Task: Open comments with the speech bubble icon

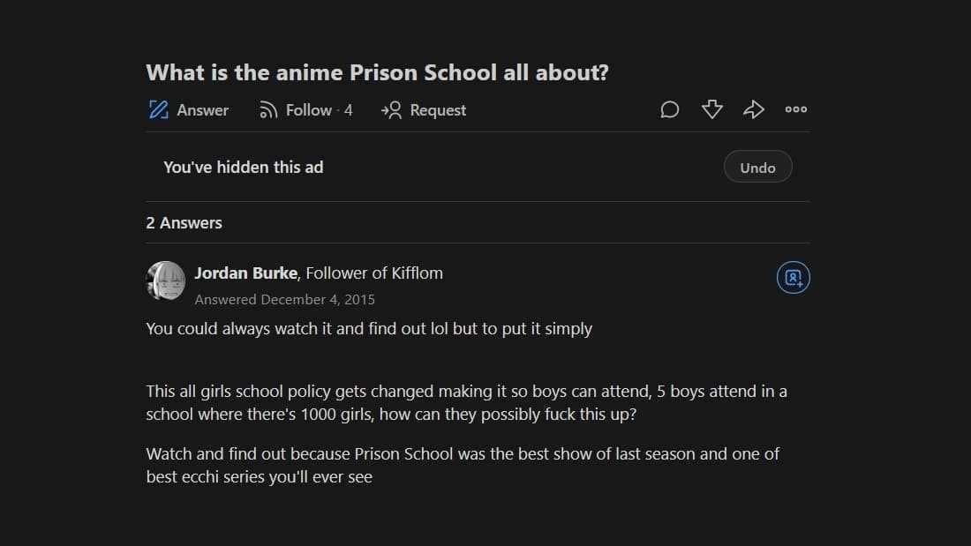Action: point(670,109)
